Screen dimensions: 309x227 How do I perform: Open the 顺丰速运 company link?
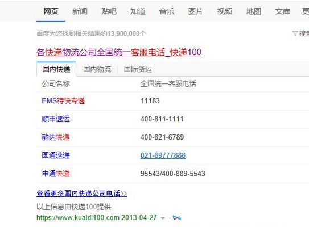click(x=56, y=119)
